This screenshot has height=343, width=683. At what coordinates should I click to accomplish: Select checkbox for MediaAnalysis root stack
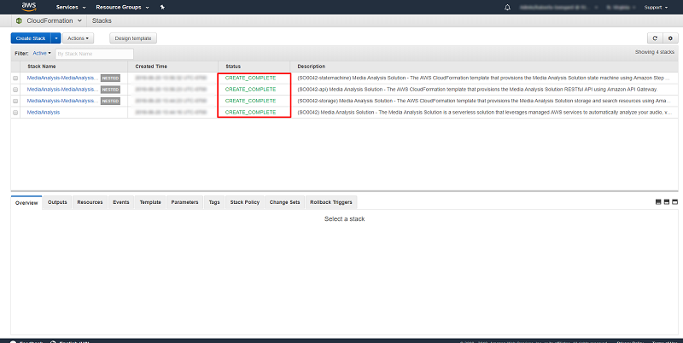15,113
